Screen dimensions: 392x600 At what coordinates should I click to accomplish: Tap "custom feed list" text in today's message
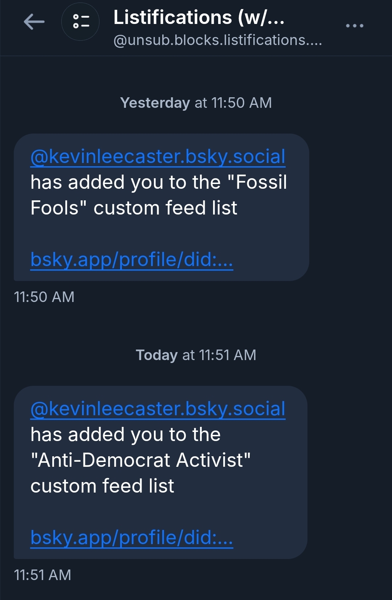pyautogui.click(x=102, y=486)
